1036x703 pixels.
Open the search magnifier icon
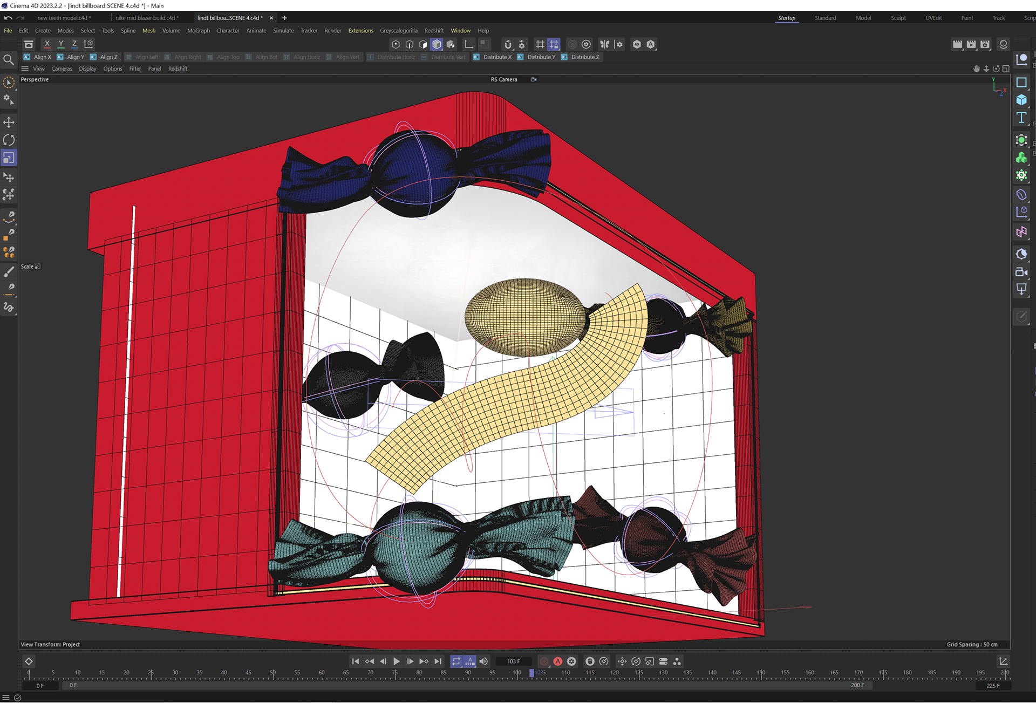point(9,60)
